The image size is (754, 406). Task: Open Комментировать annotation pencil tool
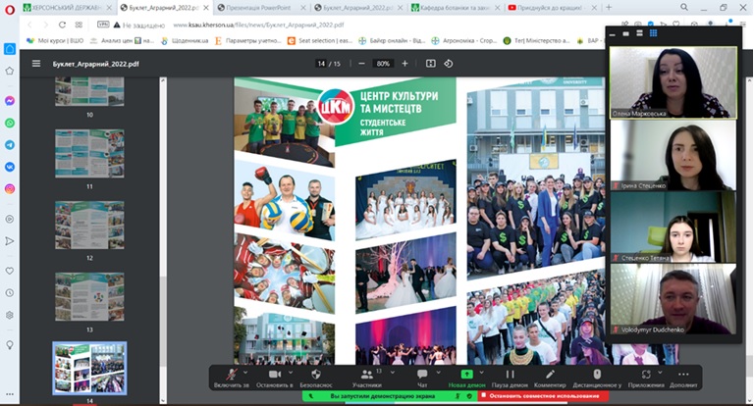[x=550, y=379]
